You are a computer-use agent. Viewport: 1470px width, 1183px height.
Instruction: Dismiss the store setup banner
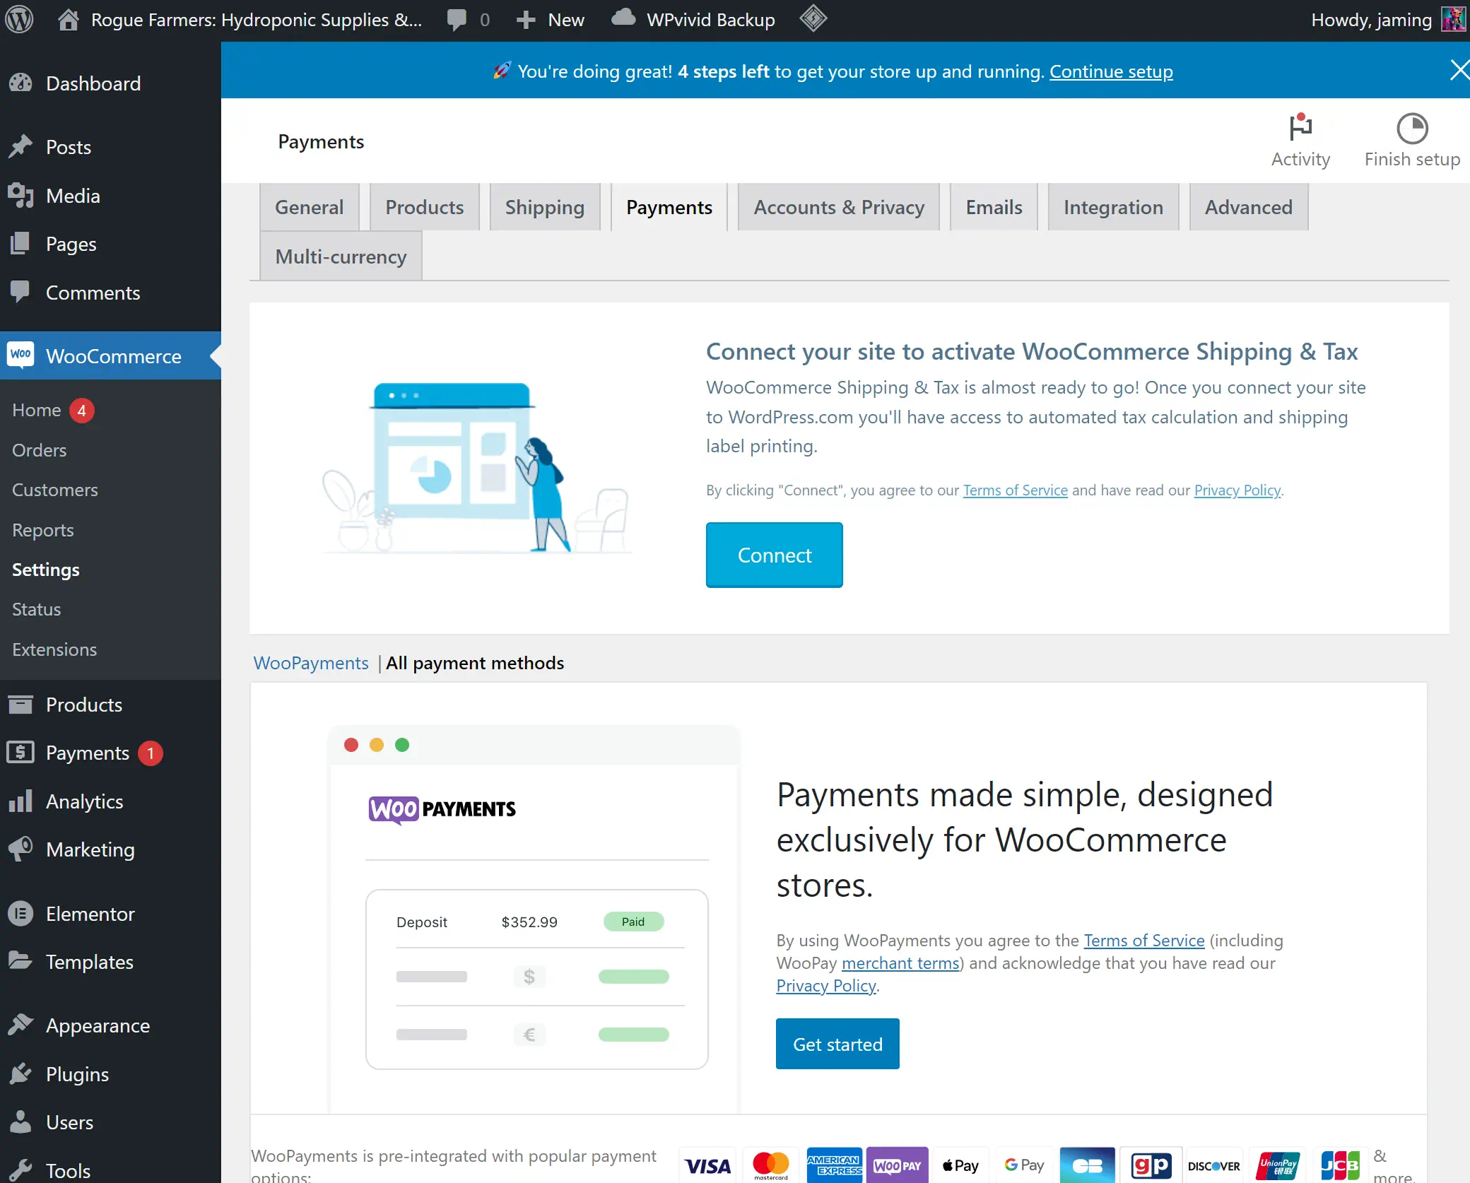1458,69
